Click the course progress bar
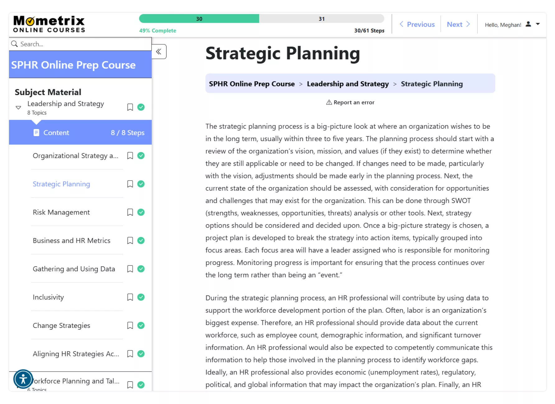 pos(261,19)
